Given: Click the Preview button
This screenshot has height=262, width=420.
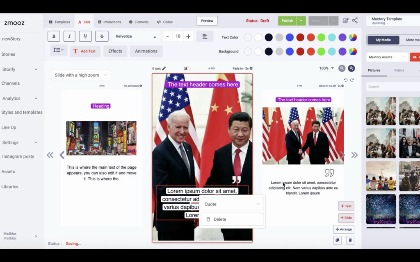Looking at the screenshot, I should point(207,21).
